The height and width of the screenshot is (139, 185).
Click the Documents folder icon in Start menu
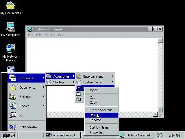(13, 87)
